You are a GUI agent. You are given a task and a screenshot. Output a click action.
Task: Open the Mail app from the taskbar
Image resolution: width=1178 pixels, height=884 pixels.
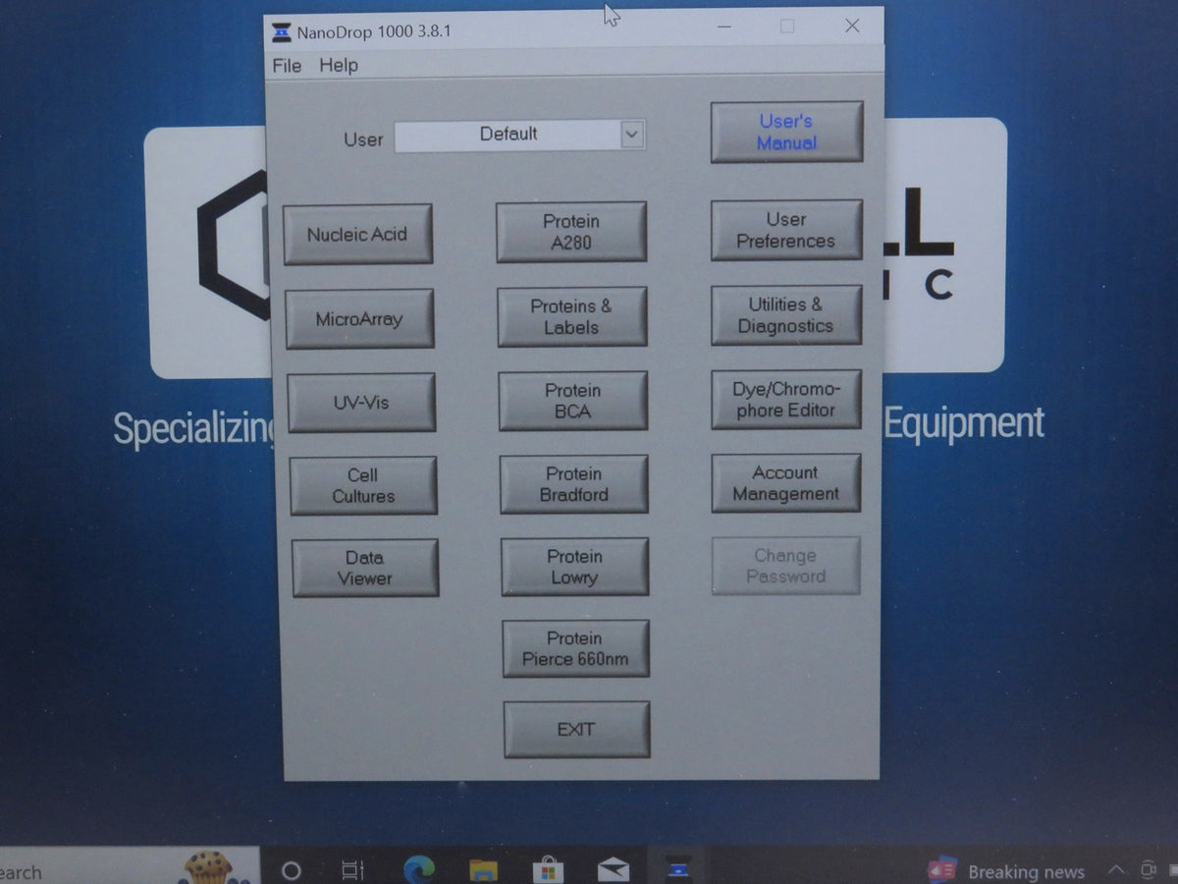pyautogui.click(x=613, y=870)
